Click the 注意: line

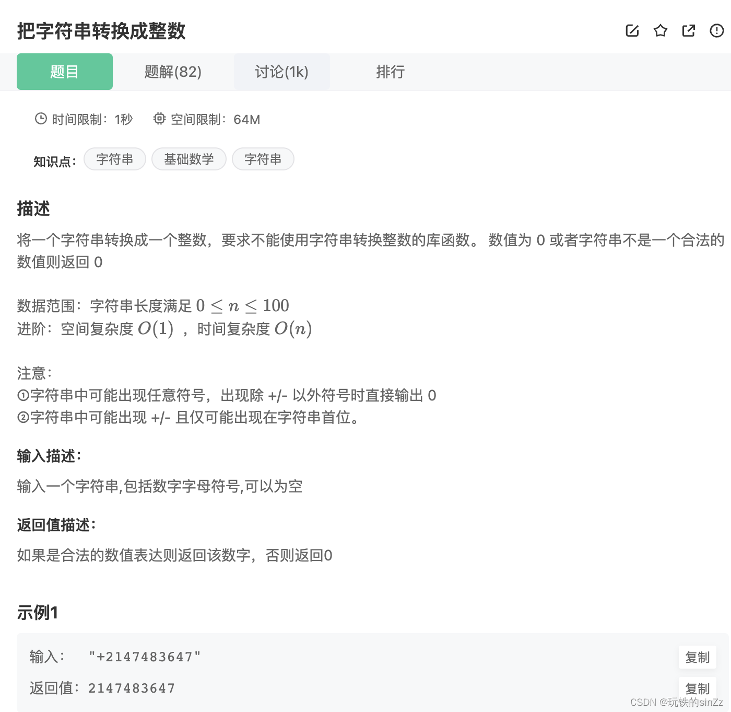pos(34,373)
